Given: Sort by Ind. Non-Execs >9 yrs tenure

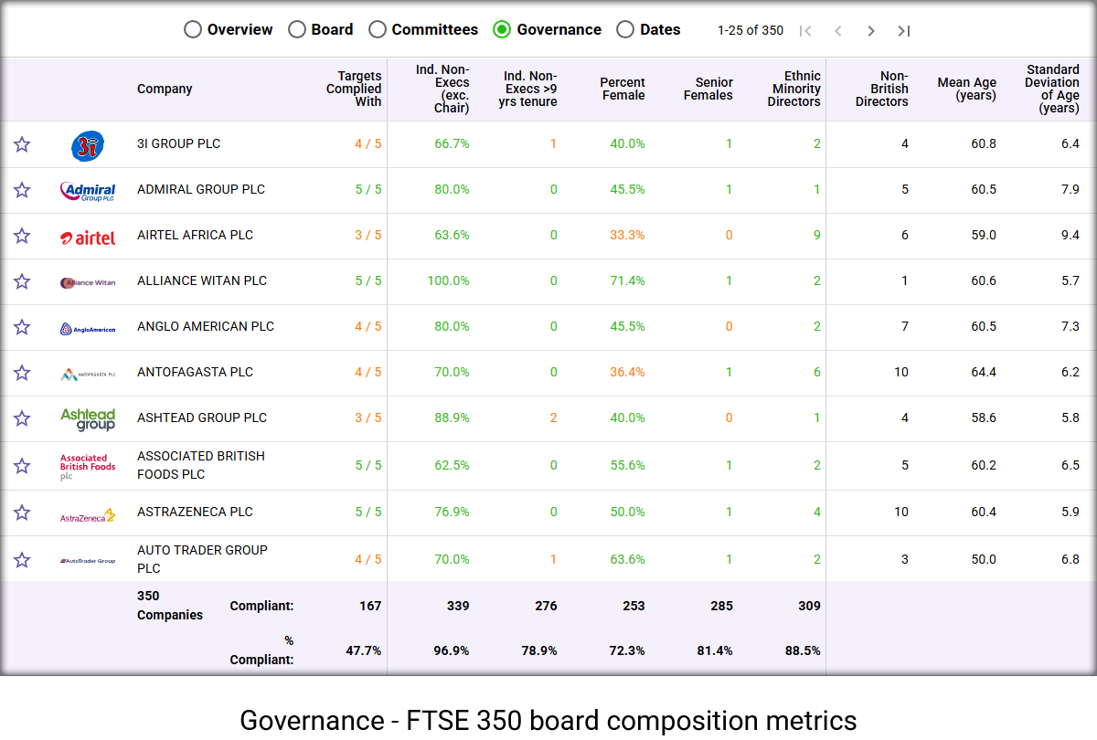Looking at the screenshot, I should pos(528,89).
